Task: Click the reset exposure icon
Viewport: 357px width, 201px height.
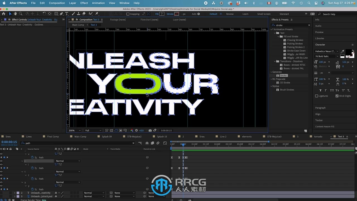Action: pos(136,130)
